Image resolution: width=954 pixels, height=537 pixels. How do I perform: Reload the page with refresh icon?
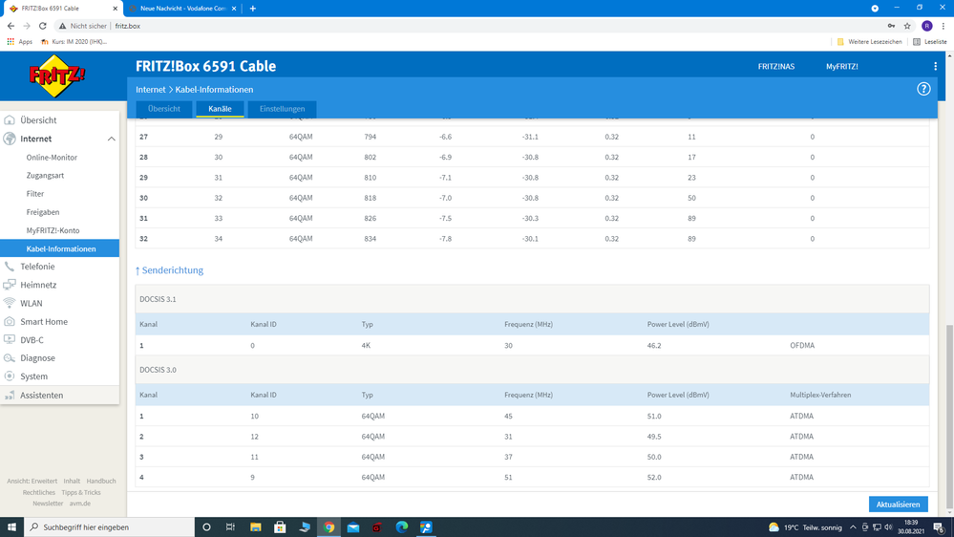point(43,26)
